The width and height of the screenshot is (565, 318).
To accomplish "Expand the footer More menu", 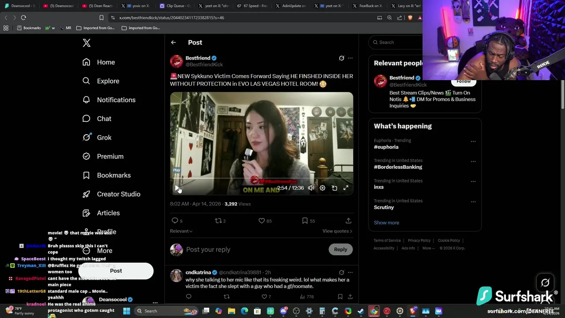I will pos(428,248).
